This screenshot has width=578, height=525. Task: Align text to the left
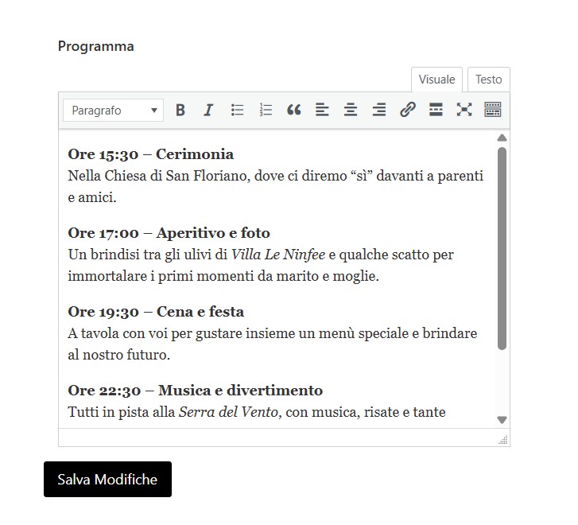point(322,110)
